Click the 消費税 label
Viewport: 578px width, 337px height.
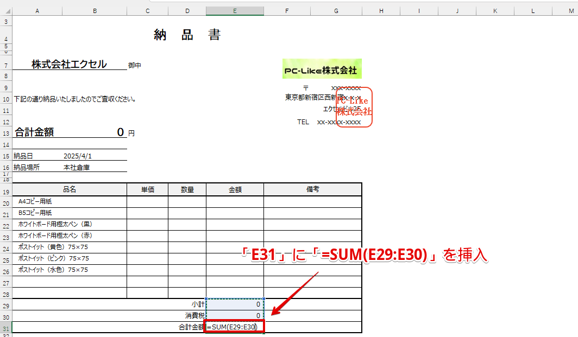[x=195, y=316]
